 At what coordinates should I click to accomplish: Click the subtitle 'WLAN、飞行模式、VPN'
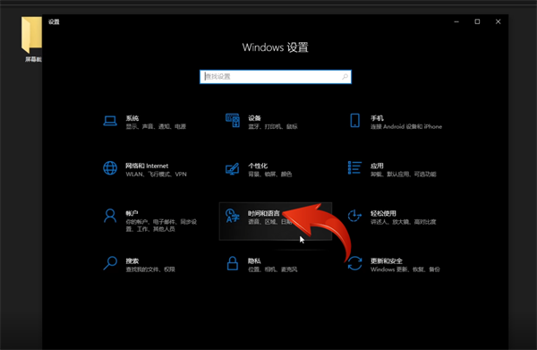pyautogui.click(x=156, y=175)
